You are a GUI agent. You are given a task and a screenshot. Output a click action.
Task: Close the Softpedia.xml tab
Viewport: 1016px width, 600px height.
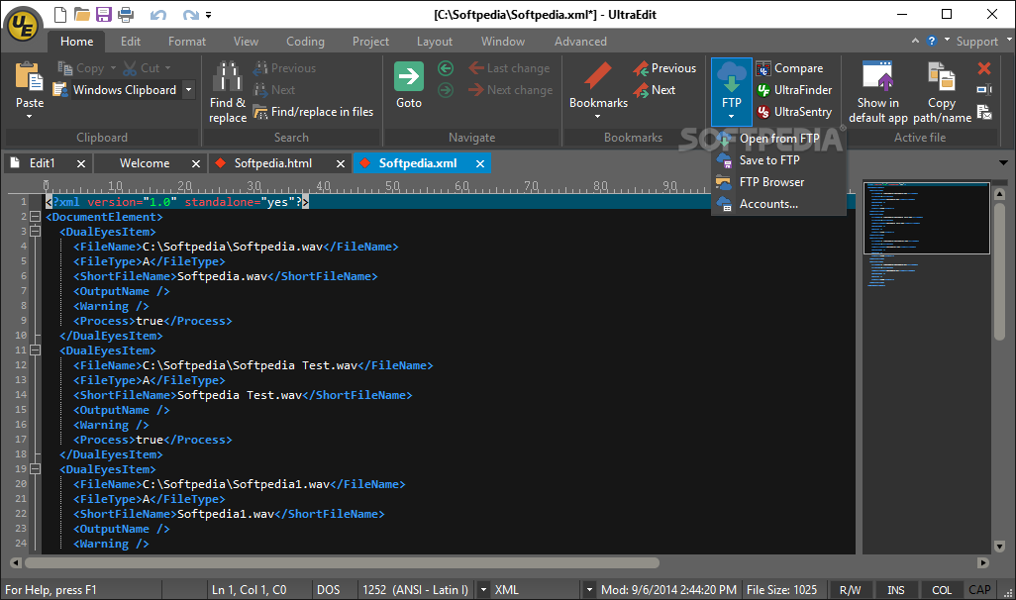480,164
